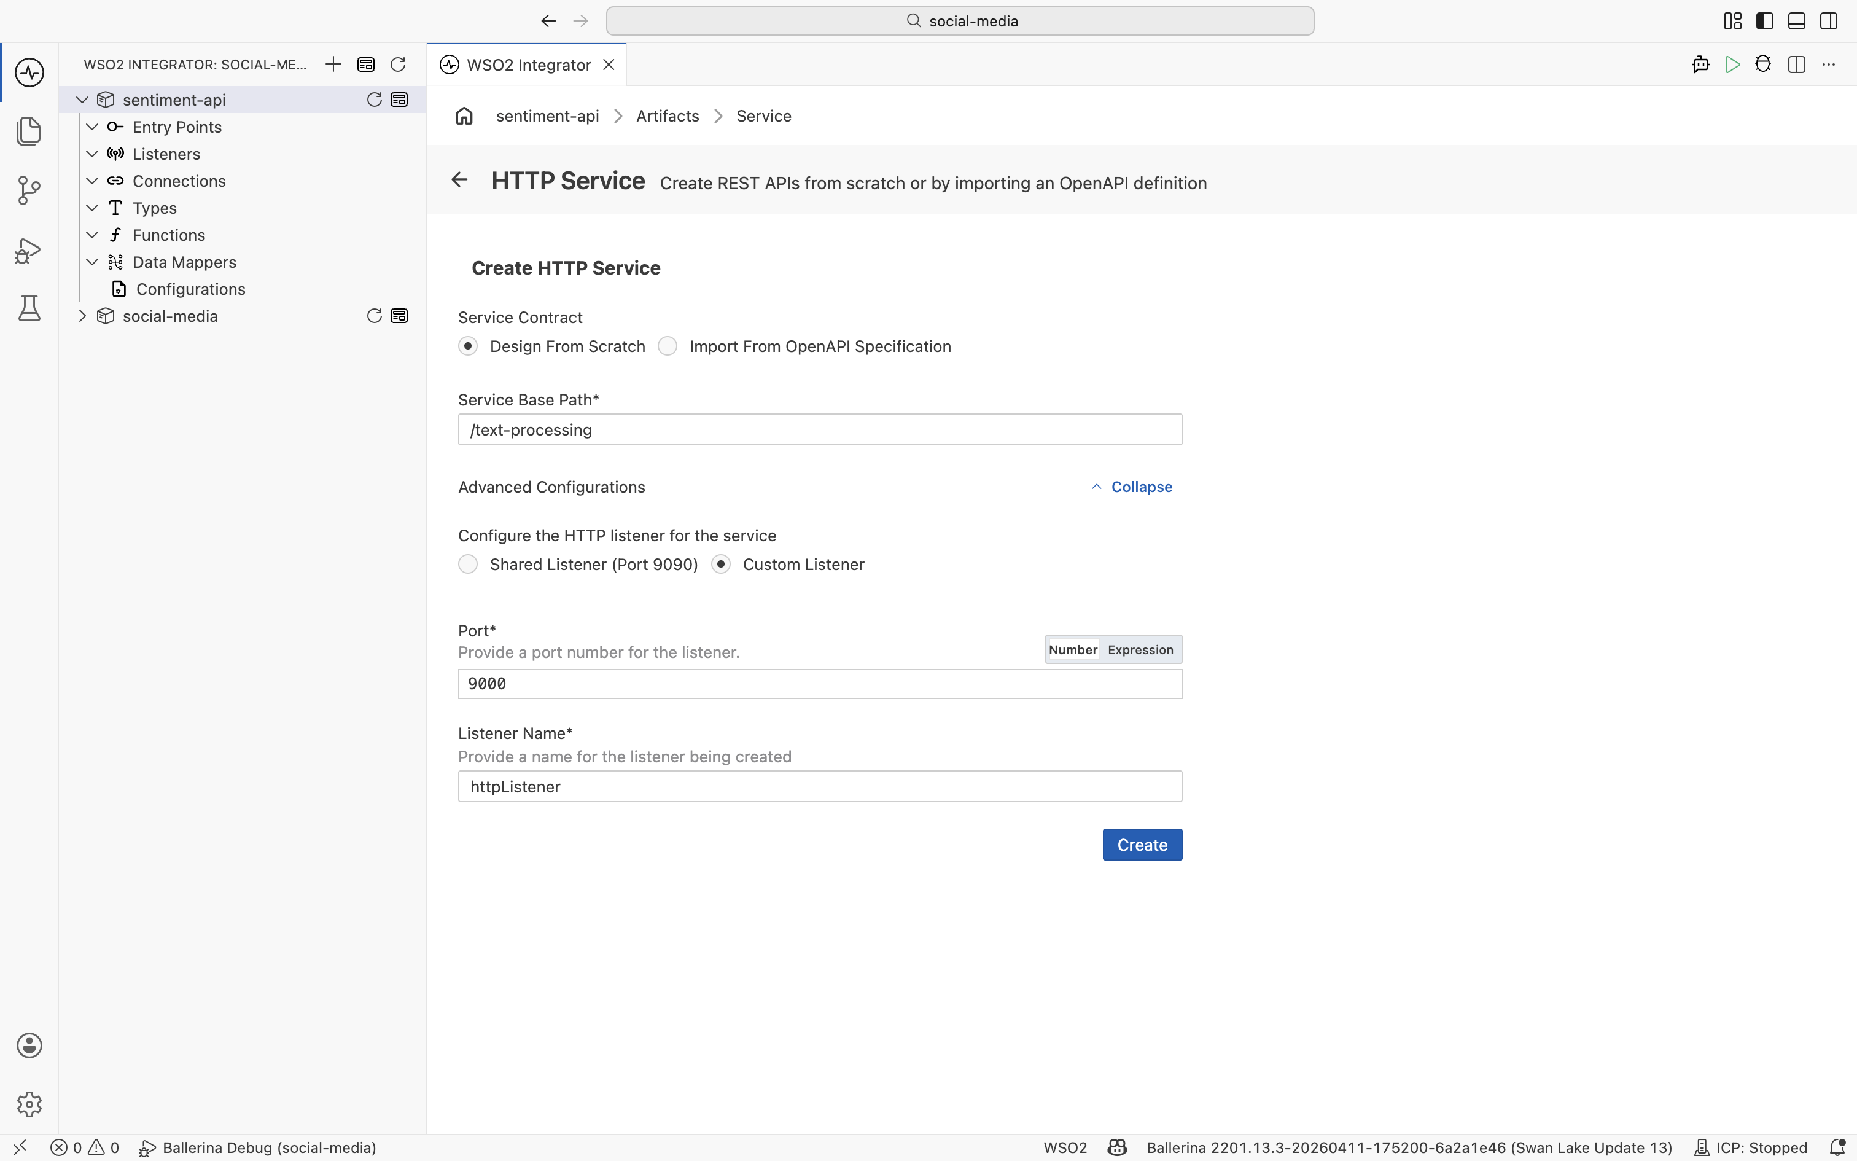The width and height of the screenshot is (1857, 1161).
Task: Open Accounts icon in activity bar
Action: 29,1046
